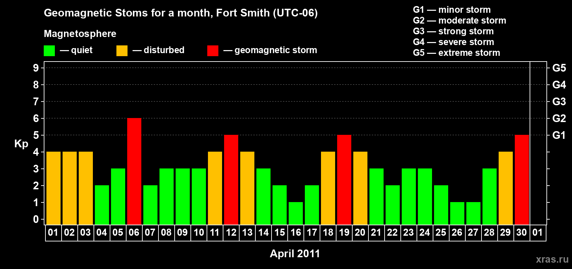572x269 pixels.
Task: Click the Kp axis title
Action: click(21, 144)
